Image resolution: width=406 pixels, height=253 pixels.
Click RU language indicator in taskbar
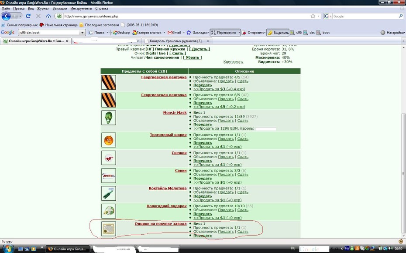(x=293, y=248)
